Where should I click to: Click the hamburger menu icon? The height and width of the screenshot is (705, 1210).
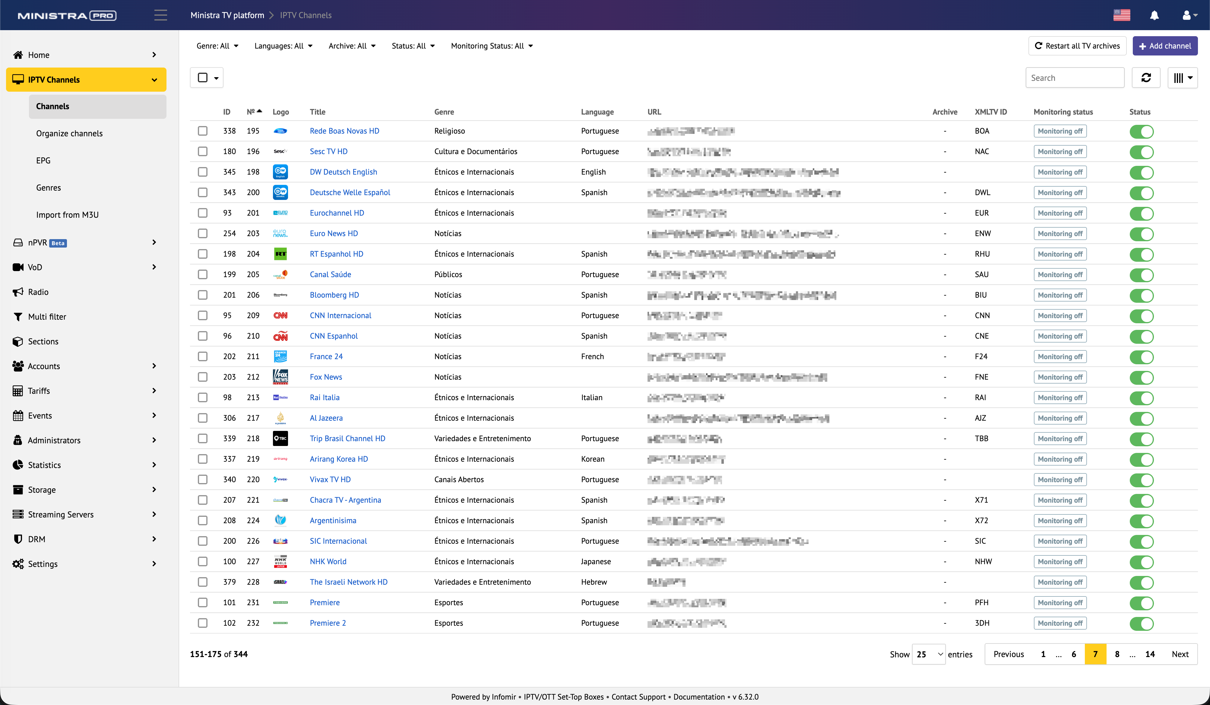(160, 15)
